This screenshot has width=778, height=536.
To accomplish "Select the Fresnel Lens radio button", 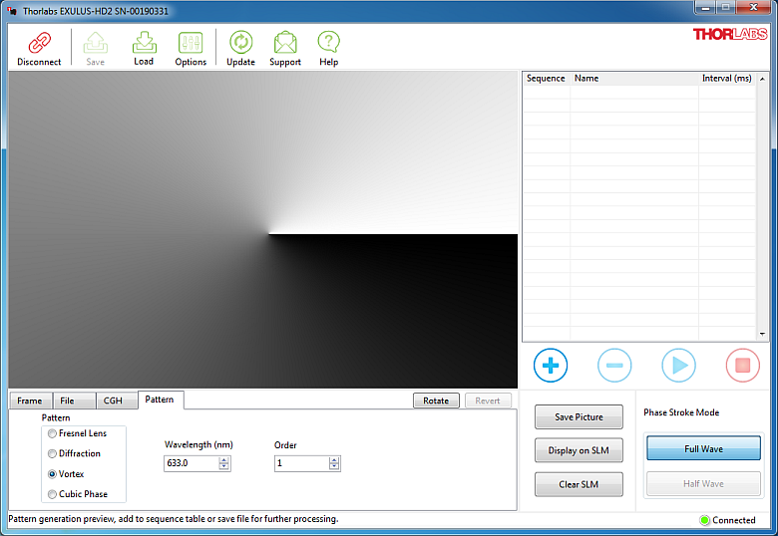I will (x=52, y=434).
